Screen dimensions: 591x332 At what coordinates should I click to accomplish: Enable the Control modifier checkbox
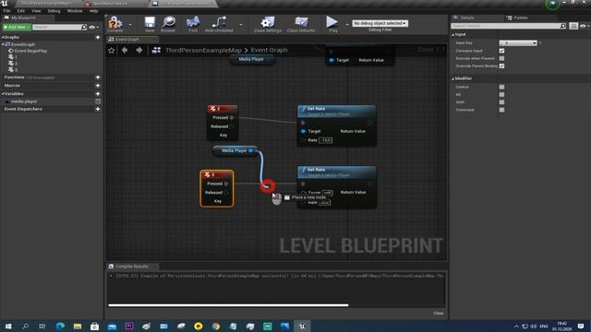(x=501, y=87)
